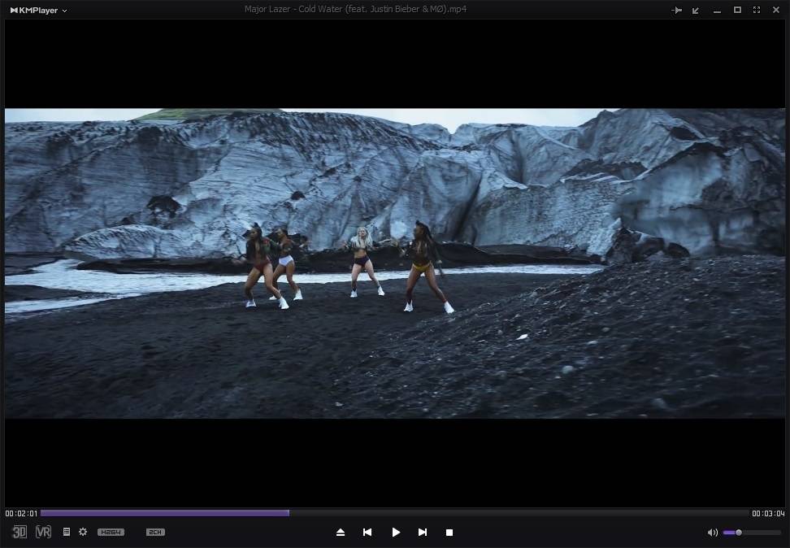Enter fullscreen mode
The height and width of the screenshot is (548, 790).
pos(757,10)
